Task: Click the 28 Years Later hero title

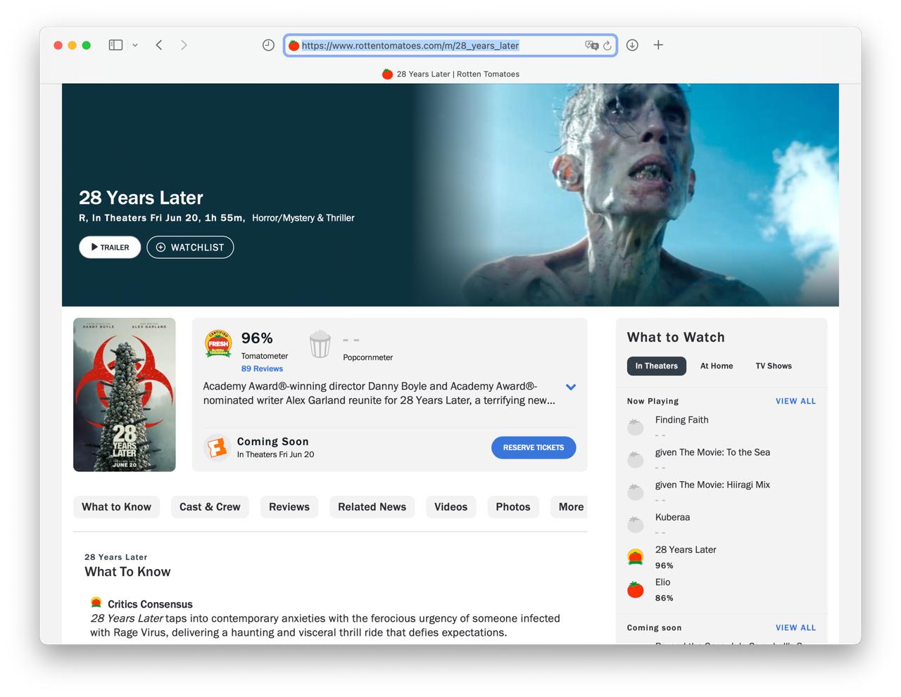Action: [x=141, y=198]
